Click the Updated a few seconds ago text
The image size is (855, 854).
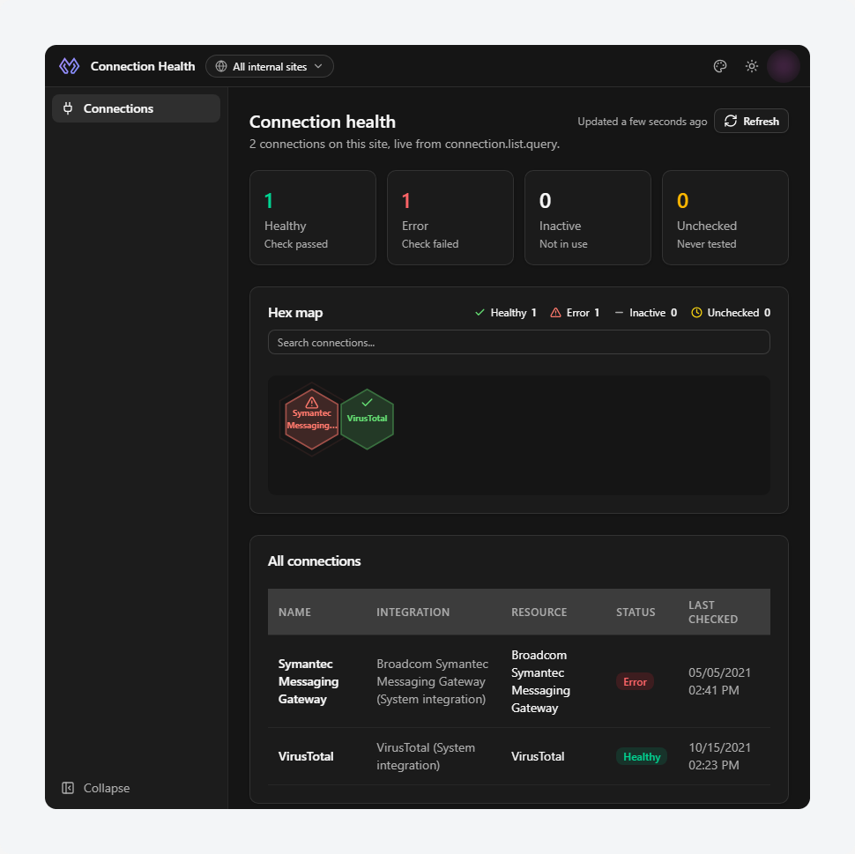tap(642, 121)
